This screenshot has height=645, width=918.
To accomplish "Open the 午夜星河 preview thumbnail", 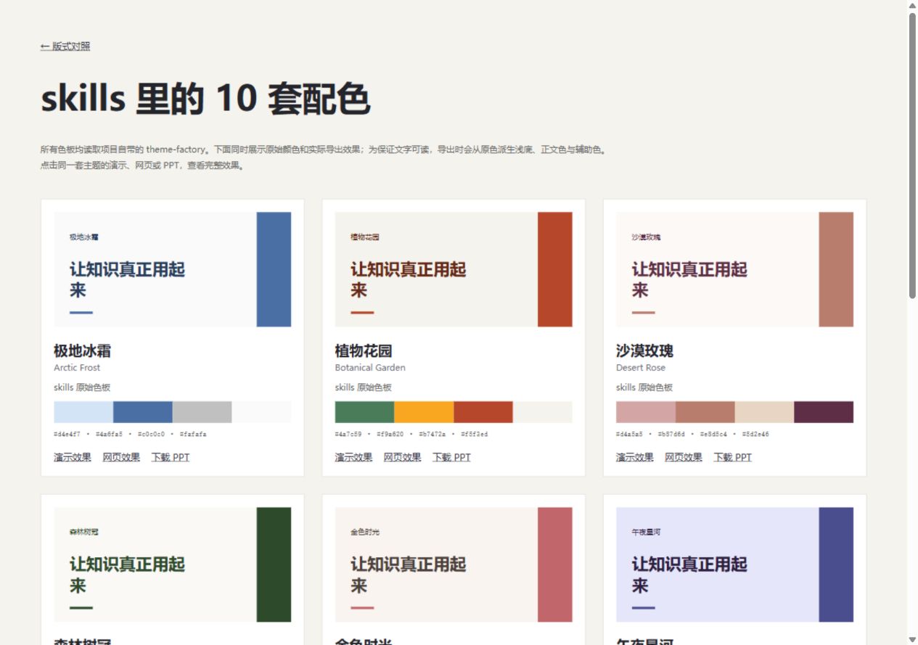I will tap(734, 564).
